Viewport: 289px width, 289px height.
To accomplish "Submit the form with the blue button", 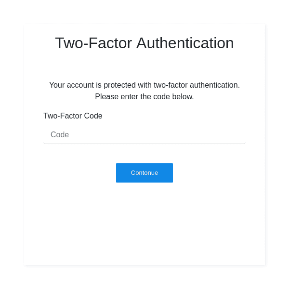I will [144, 173].
